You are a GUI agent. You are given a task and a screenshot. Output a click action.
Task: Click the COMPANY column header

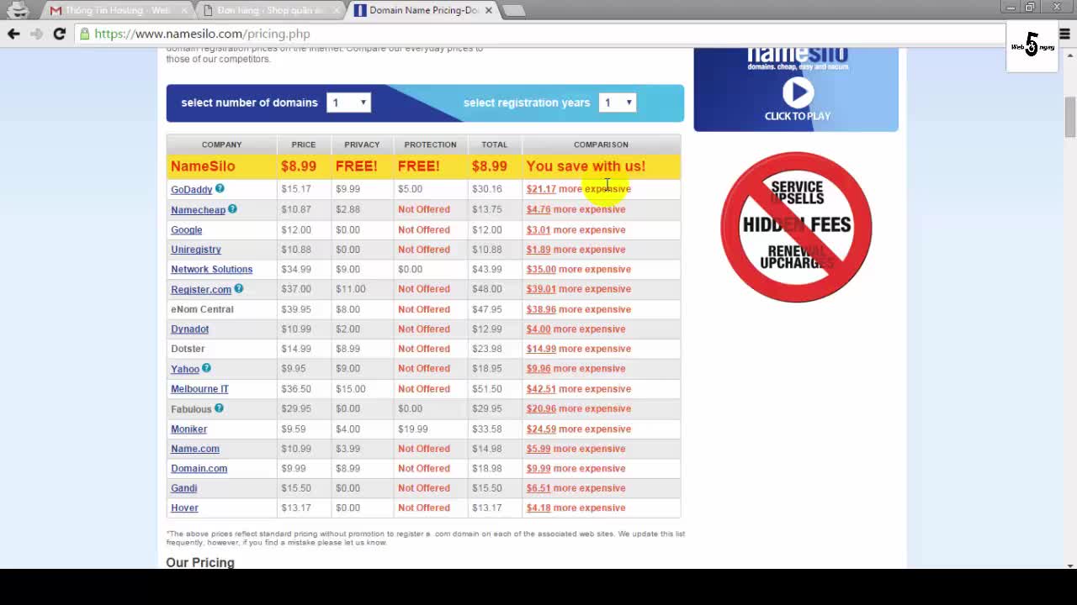tap(221, 145)
